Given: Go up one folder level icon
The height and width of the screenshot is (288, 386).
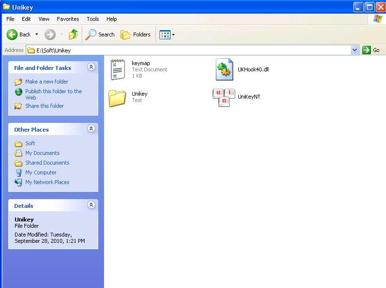Looking at the screenshot, I should [73, 34].
